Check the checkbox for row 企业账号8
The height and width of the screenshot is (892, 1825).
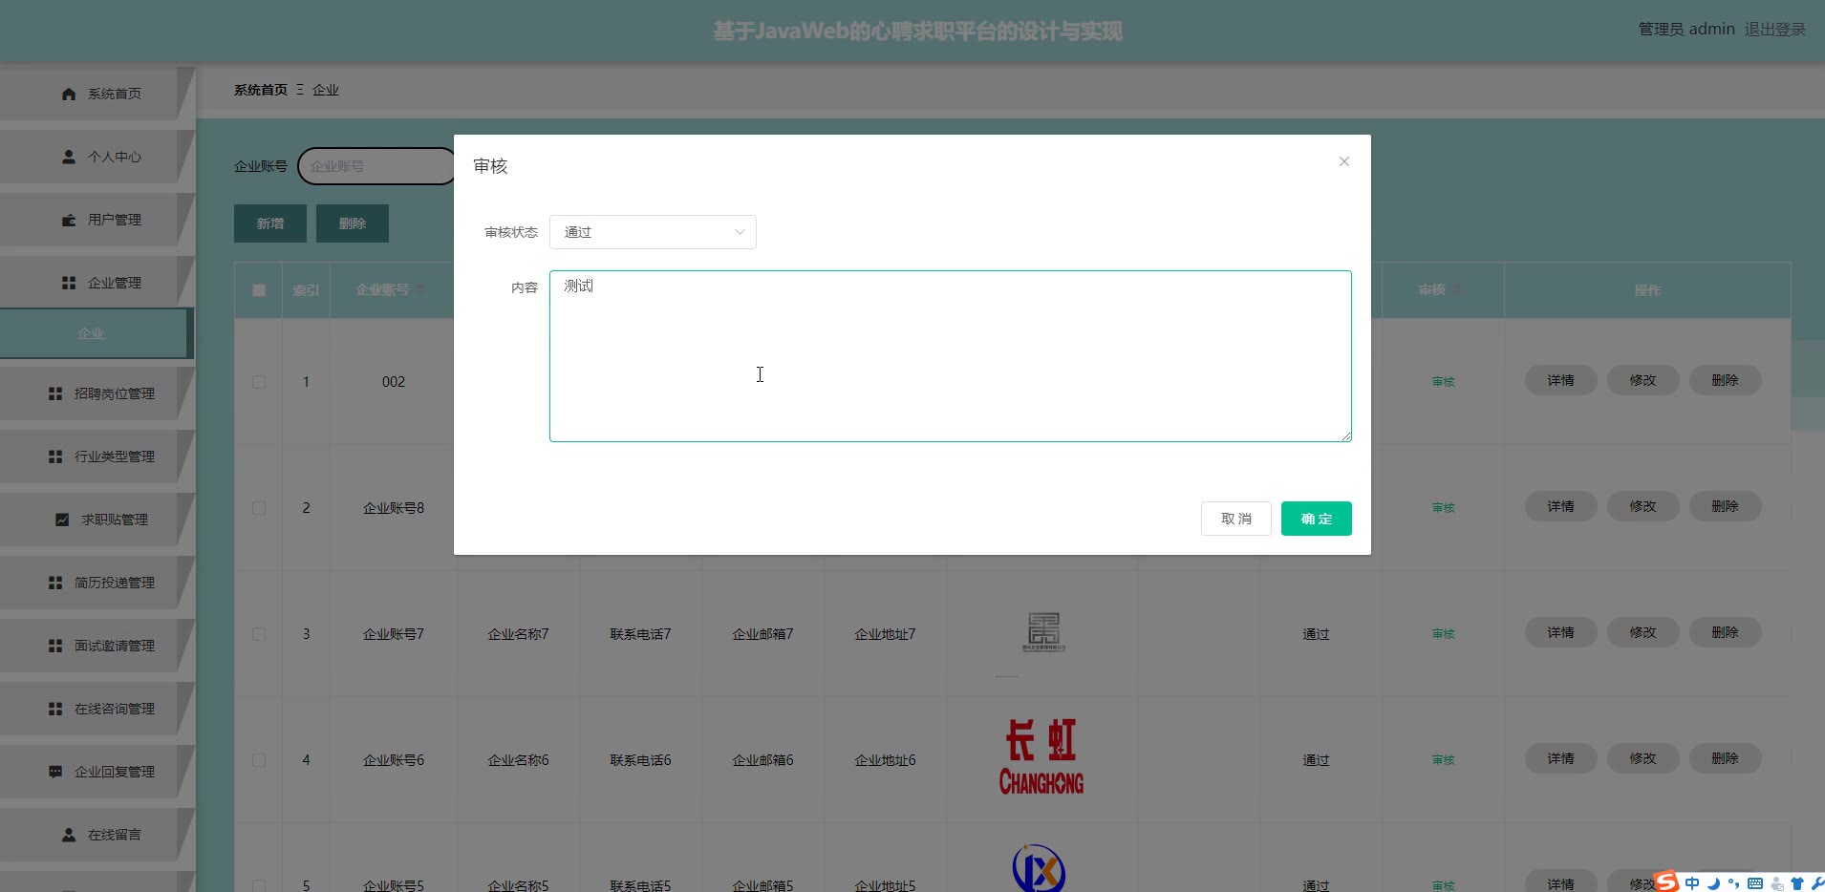[259, 508]
